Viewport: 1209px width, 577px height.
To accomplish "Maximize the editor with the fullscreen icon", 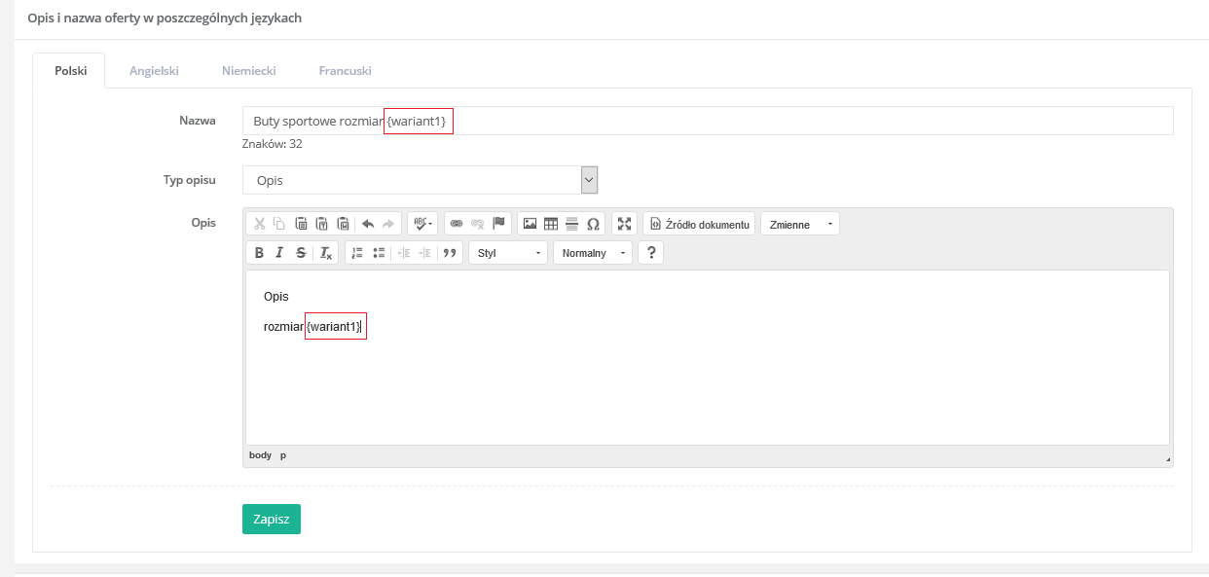I will (x=625, y=224).
